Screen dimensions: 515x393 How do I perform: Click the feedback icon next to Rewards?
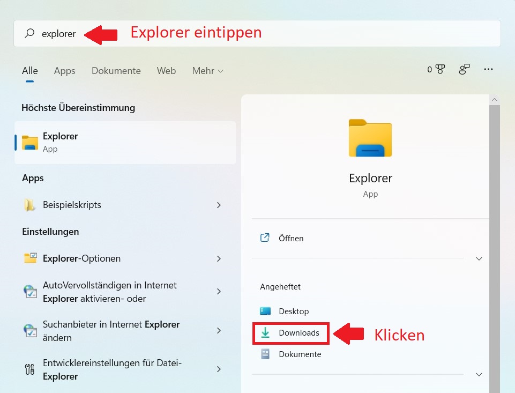[x=464, y=69]
